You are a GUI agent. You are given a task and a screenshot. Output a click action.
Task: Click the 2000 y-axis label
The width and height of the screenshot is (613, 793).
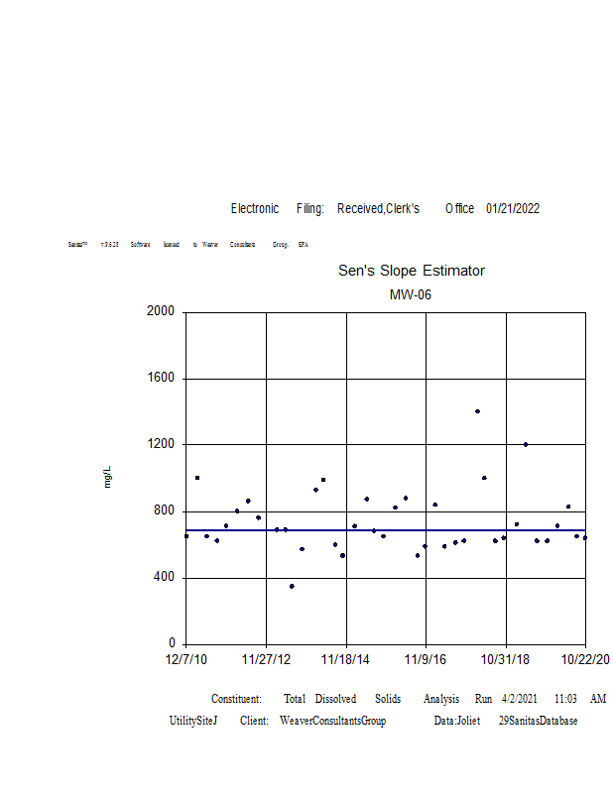click(161, 311)
